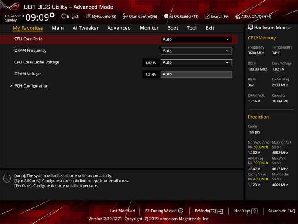The image size is (298, 224).
Task: Click the 4802 MHz Max nonAVX value
Action: click(x=280, y=153)
